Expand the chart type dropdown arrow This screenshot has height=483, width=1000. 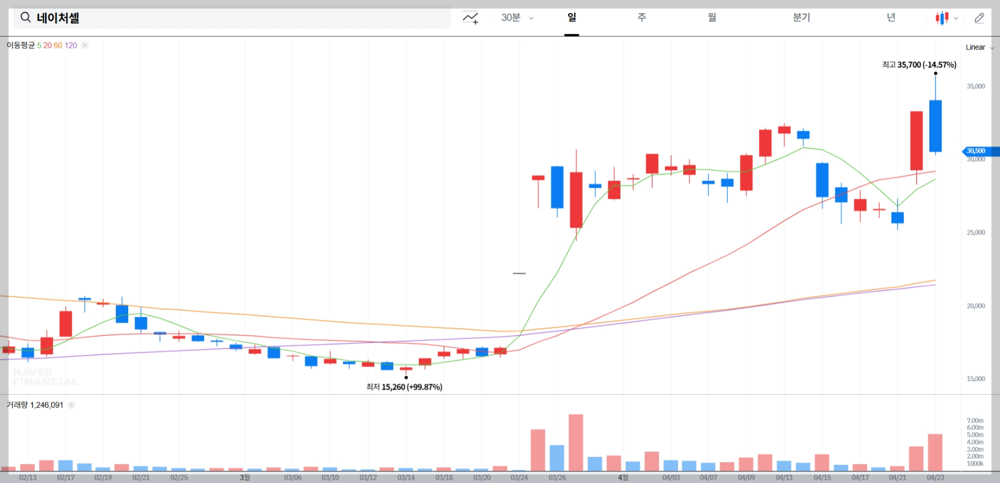click(956, 18)
